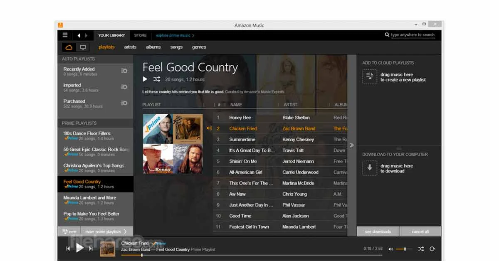The image size is (499, 261).
Task: Adjust the volume slider
Action: tap(405, 249)
